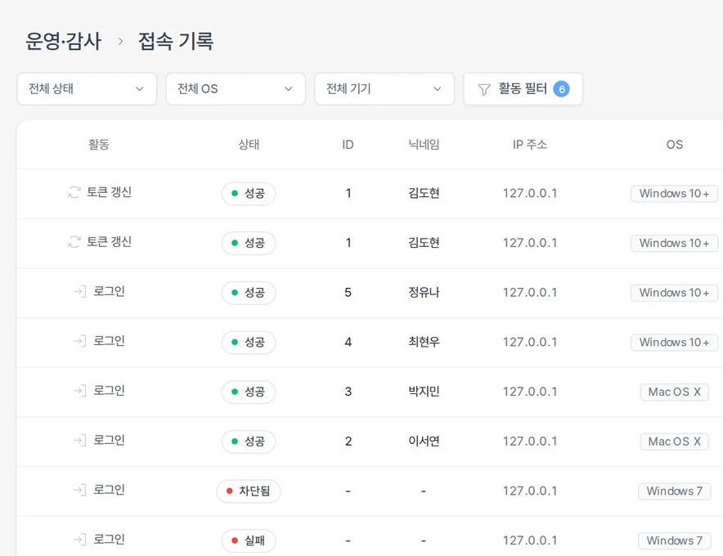The image size is (723, 556).
Task: Select the nickname 박지민
Action: coord(424,392)
